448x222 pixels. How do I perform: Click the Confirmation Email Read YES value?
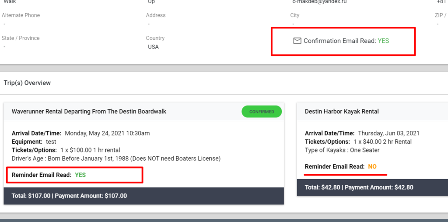[383, 41]
